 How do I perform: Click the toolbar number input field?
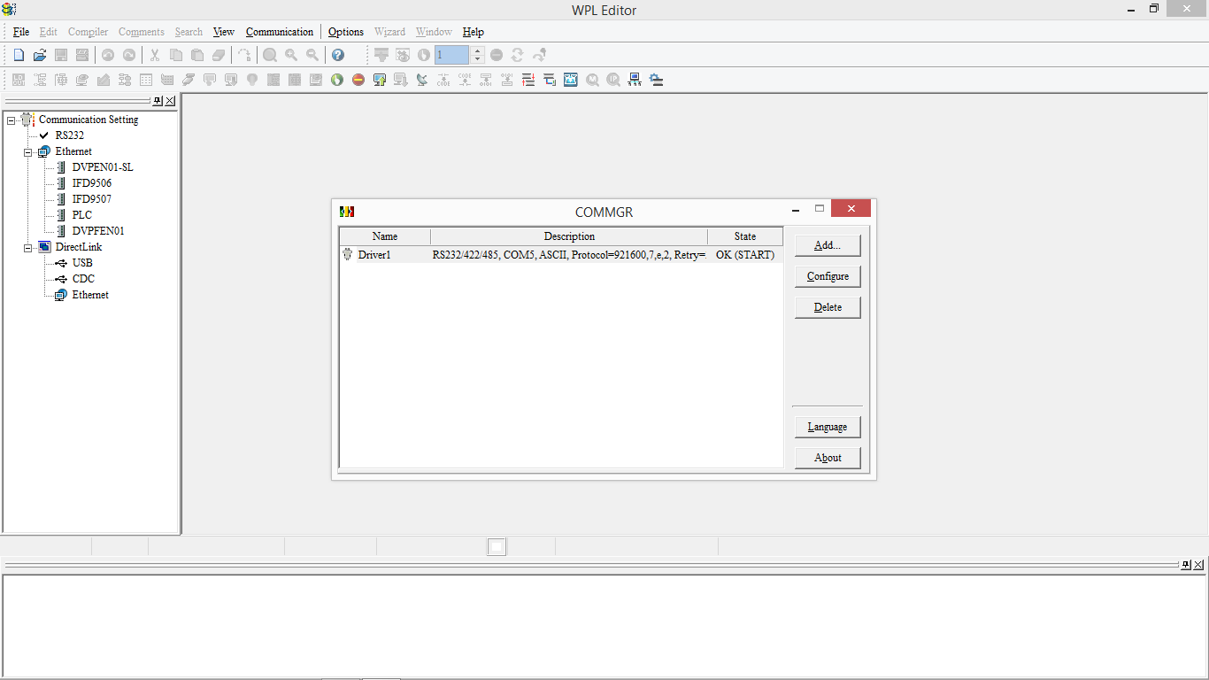[x=452, y=55]
